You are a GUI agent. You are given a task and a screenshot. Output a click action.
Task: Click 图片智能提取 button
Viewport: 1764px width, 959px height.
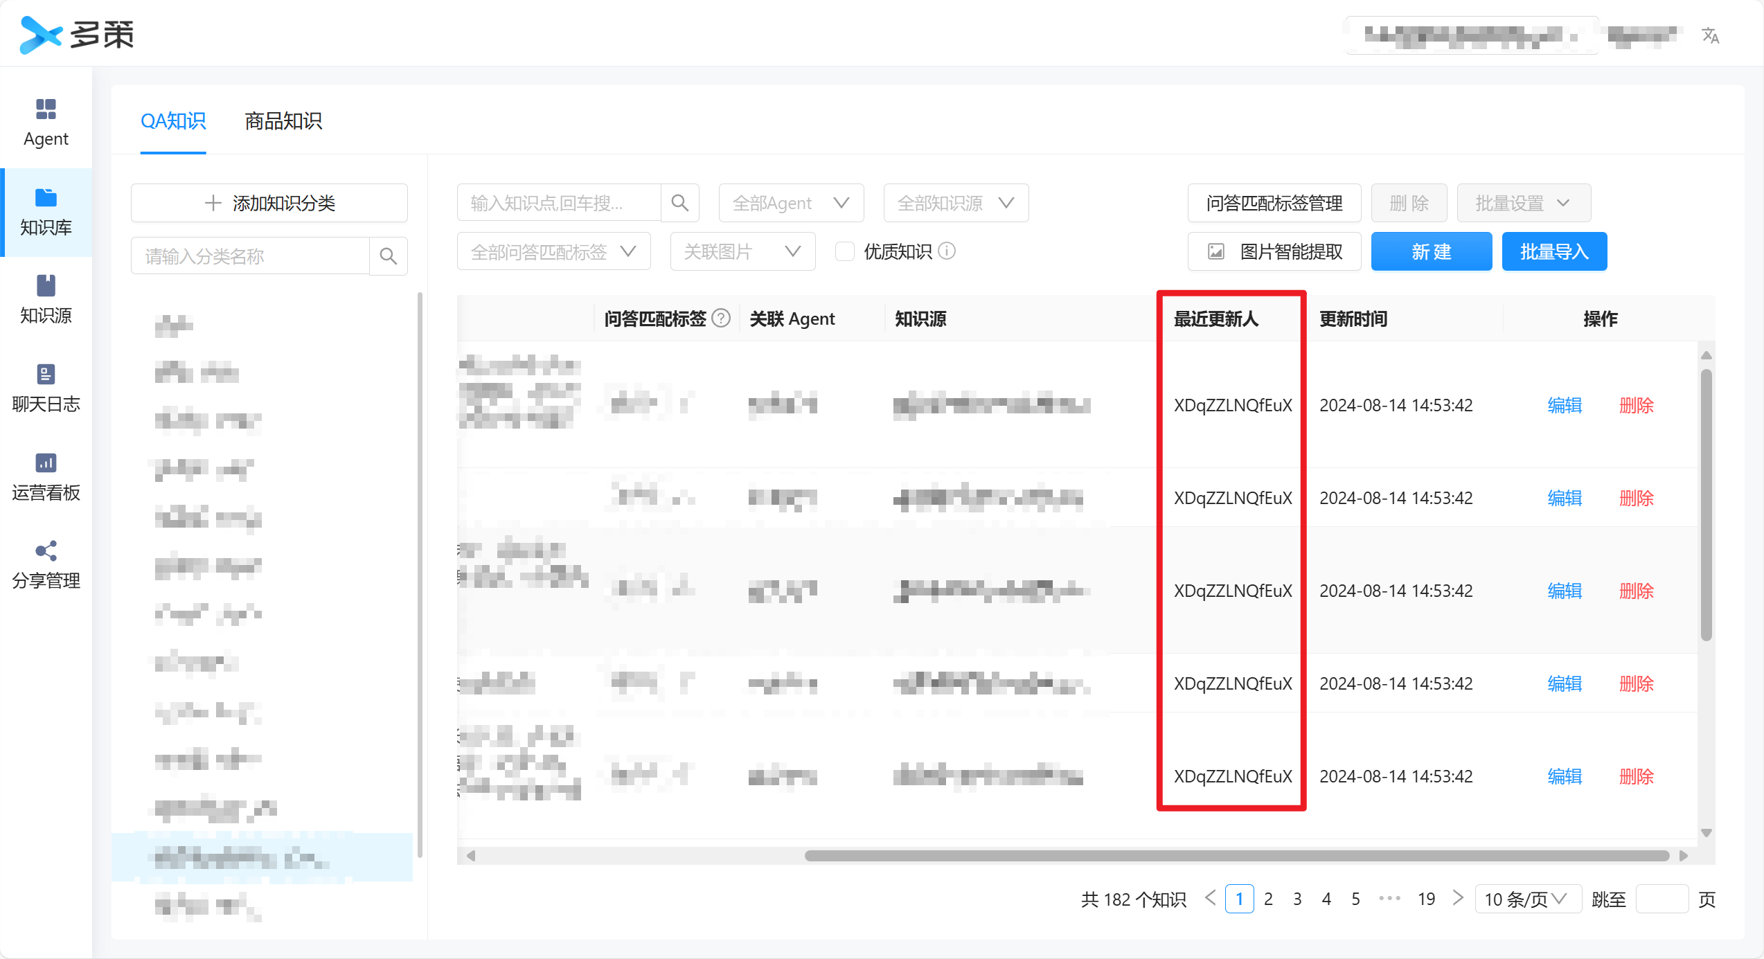[1274, 251]
